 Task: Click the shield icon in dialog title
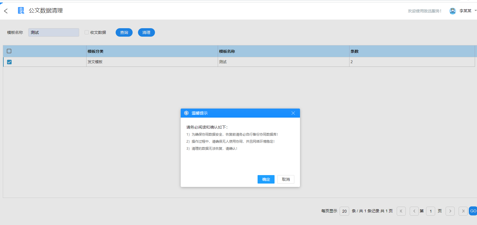click(186, 113)
